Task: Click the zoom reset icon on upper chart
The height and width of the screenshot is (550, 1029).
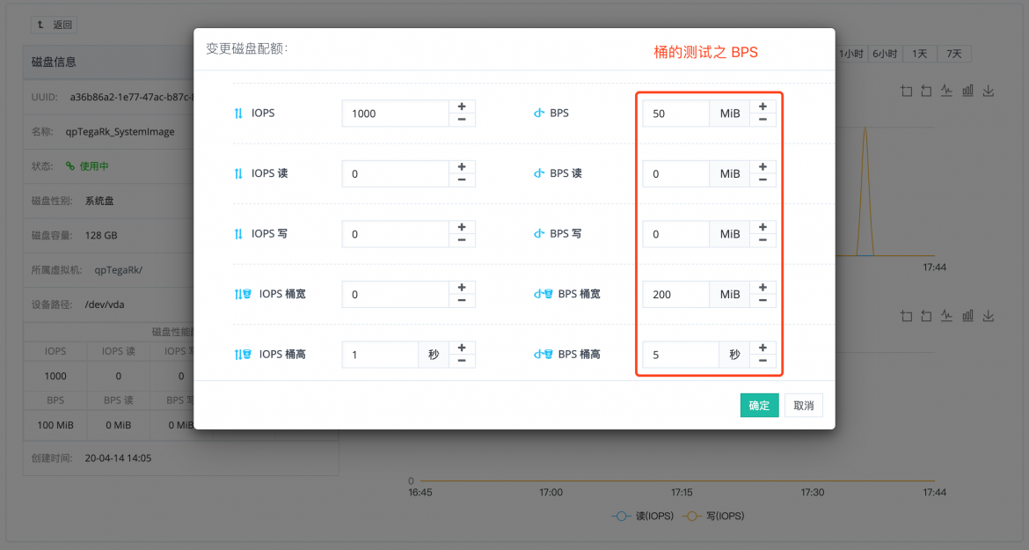Action: [x=926, y=91]
